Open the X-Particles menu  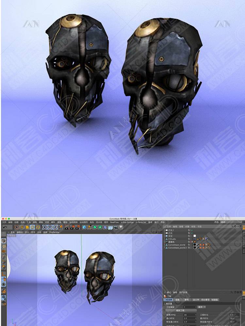(141, 222)
